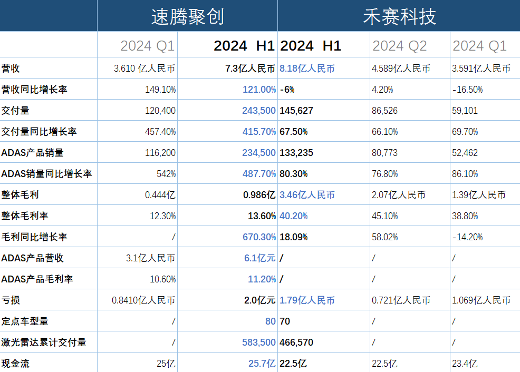Viewport: 520px width, 372px height.
Task: Click the -16.50% cell
Action: pyautogui.click(x=485, y=89)
